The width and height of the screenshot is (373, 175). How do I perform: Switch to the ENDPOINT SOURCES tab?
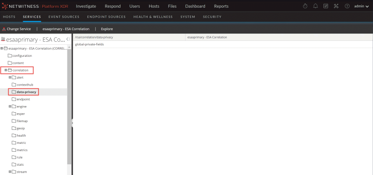coord(106,17)
